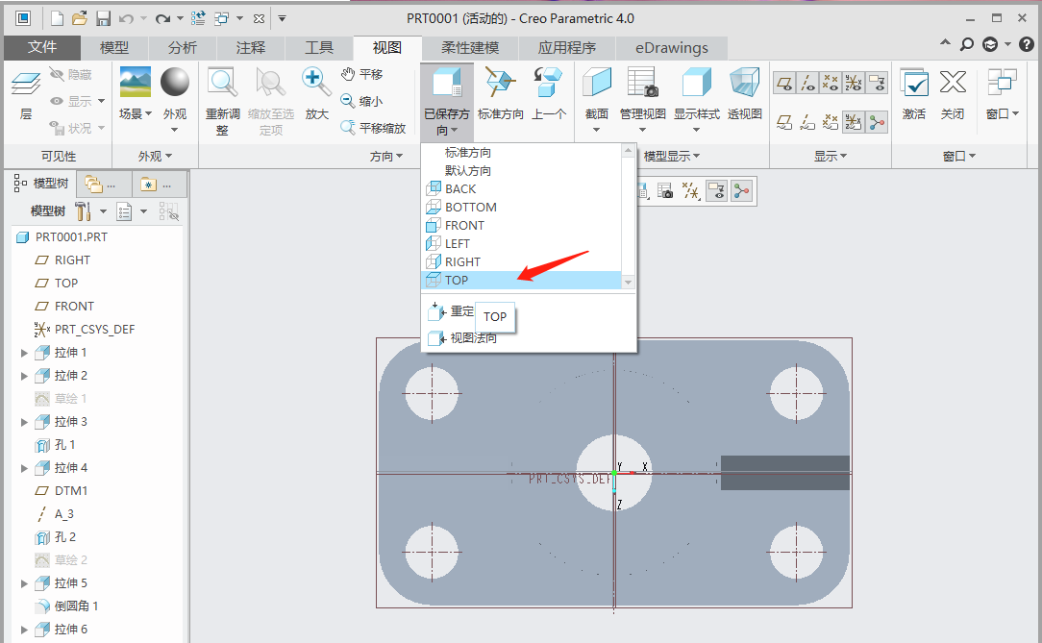The image size is (1042, 643).
Task: Toggle spin center in graphics toolbar
Action: click(742, 192)
